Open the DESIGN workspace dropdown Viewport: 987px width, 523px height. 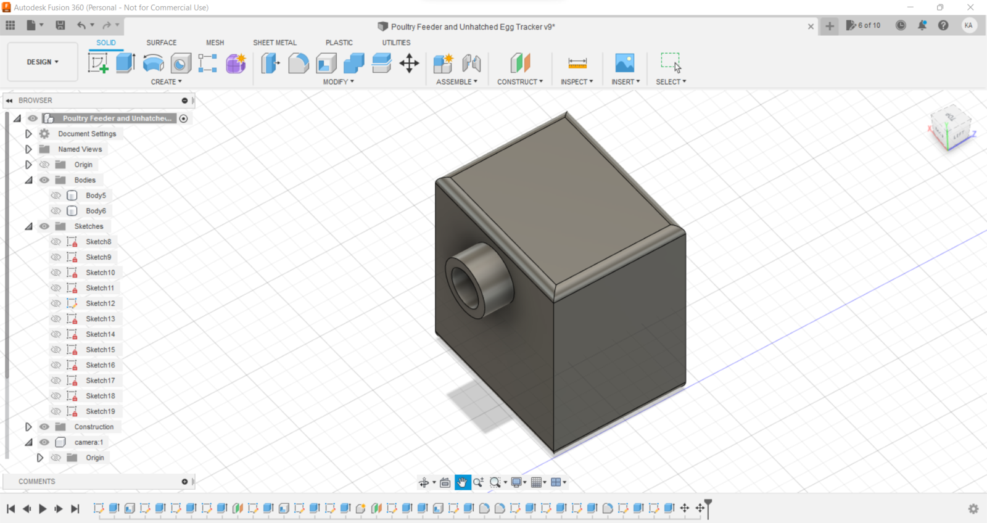(x=43, y=62)
